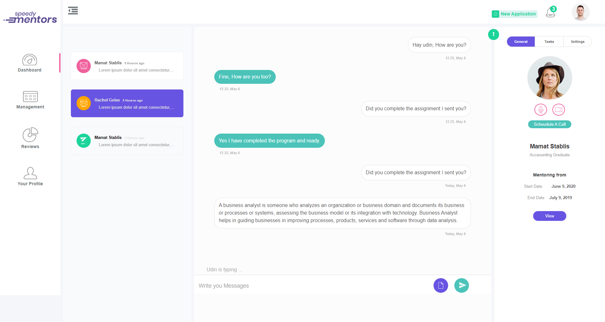Click the Write you Messages input field
This screenshot has width=605, height=322.
click(x=312, y=286)
